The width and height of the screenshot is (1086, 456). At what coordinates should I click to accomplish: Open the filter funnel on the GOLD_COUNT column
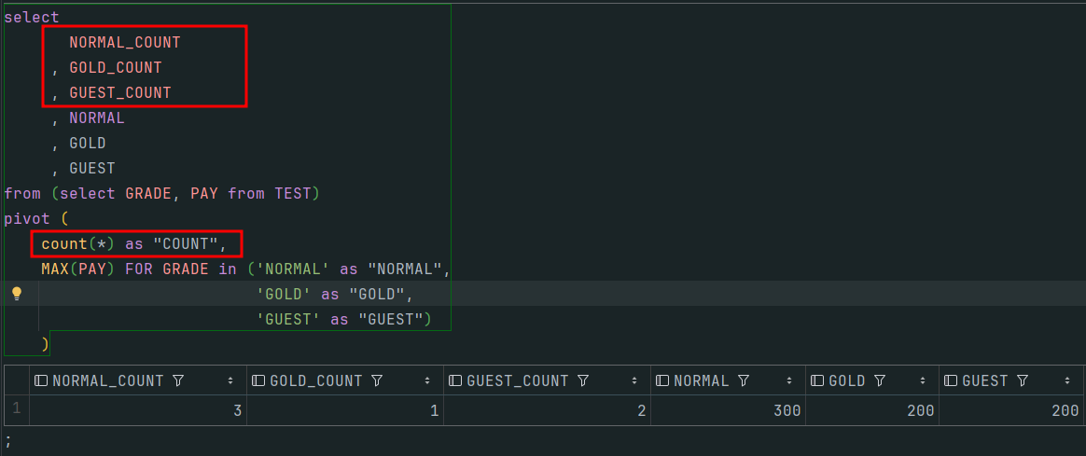pyautogui.click(x=377, y=380)
